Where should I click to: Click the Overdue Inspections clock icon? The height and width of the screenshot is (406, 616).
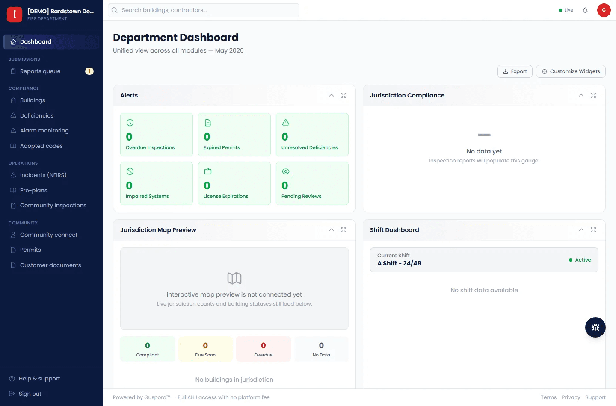click(x=130, y=123)
